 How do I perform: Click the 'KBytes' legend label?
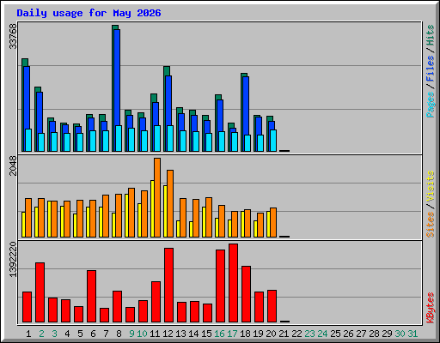(431, 308)
